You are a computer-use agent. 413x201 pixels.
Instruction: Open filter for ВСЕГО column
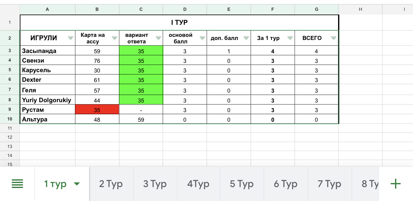pyautogui.click(x=333, y=38)
